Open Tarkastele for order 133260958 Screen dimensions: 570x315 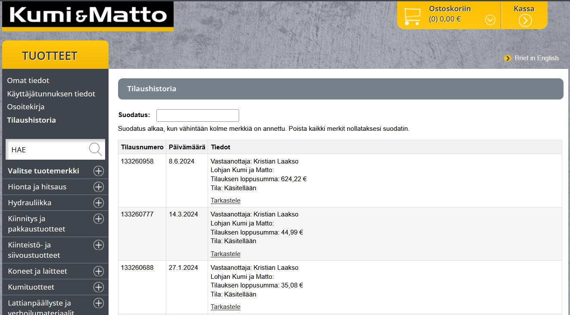click(x=225, y=201)
